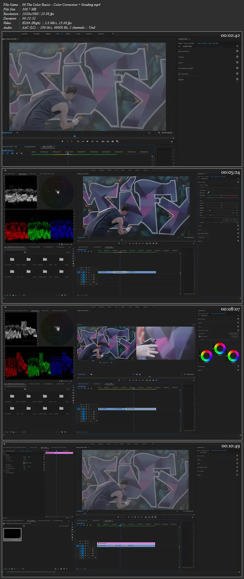Switch to Editing workspace in the 00:02:42 frame
Viewport: 244px width, 579px height.
48,34
